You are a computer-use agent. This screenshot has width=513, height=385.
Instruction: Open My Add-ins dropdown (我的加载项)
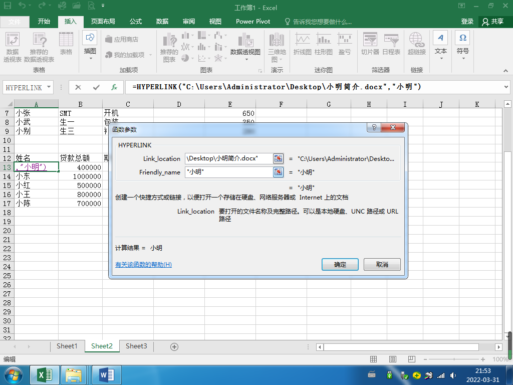pos(129,55)
